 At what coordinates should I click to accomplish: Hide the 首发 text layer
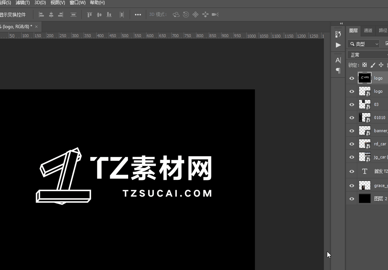pos(352,172)
